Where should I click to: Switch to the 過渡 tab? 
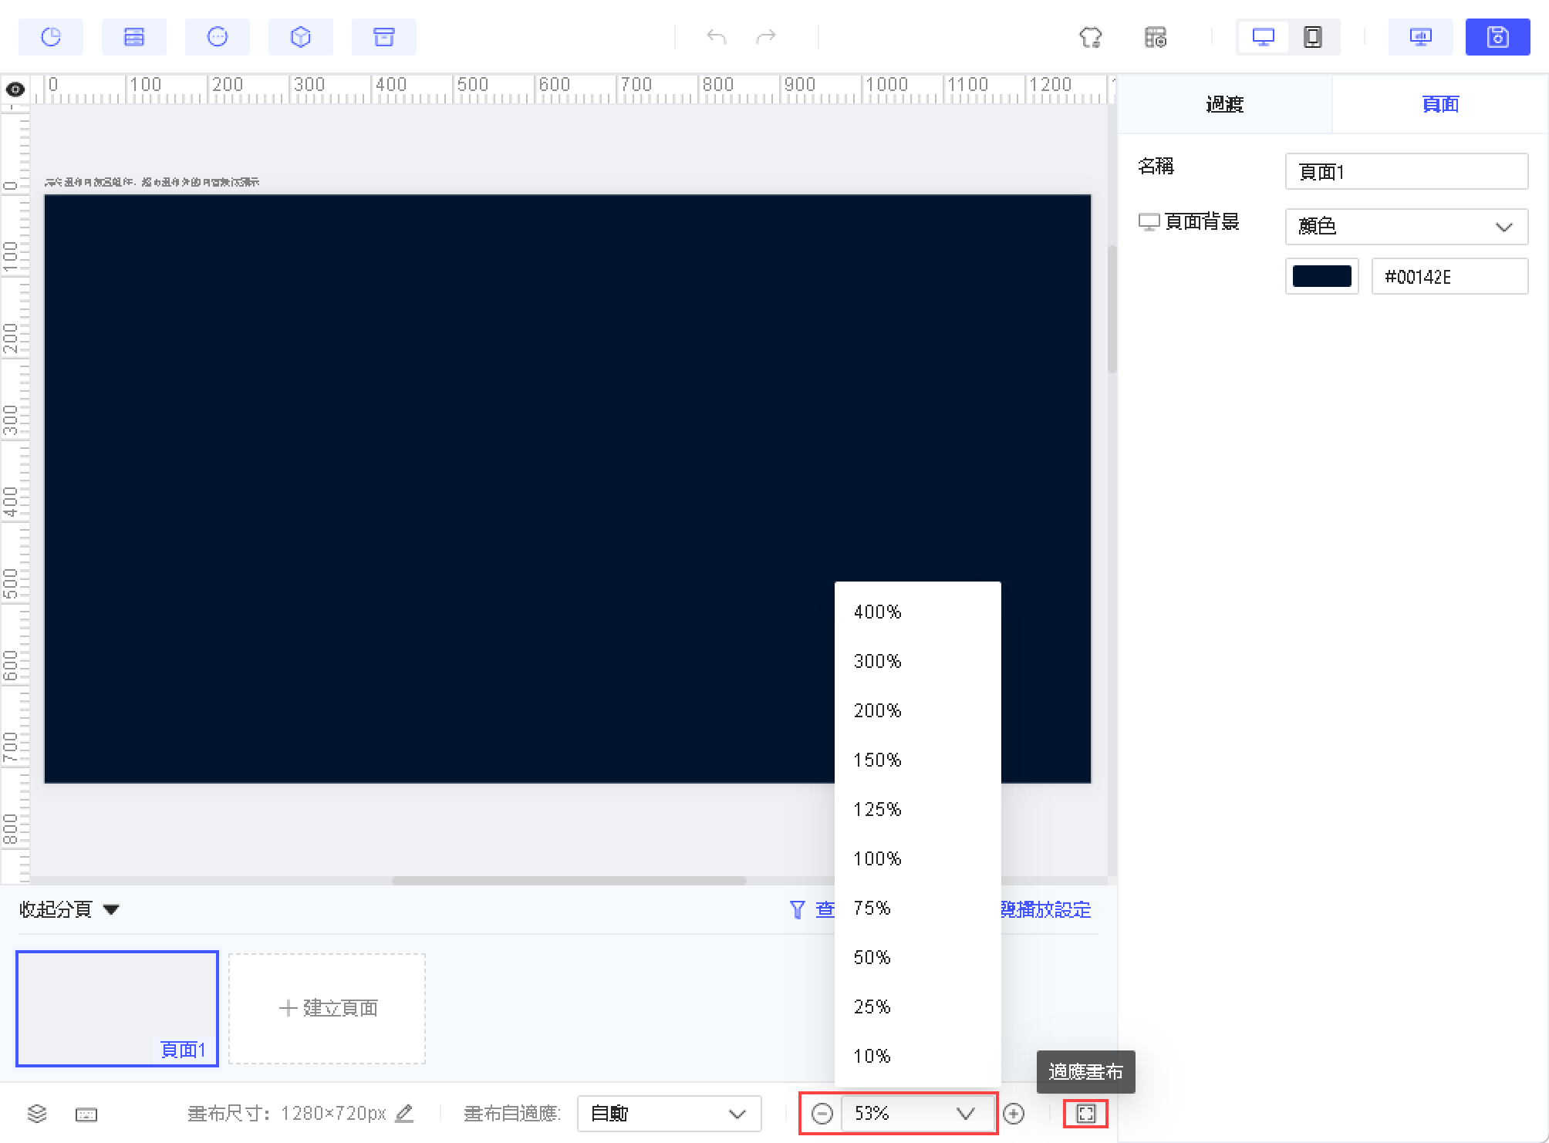pyautogui.click(x=1224, y=104)
